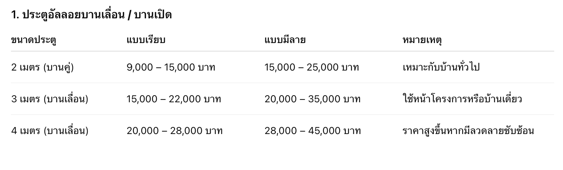Click the divider line below the column headers

tap(282, 51)
